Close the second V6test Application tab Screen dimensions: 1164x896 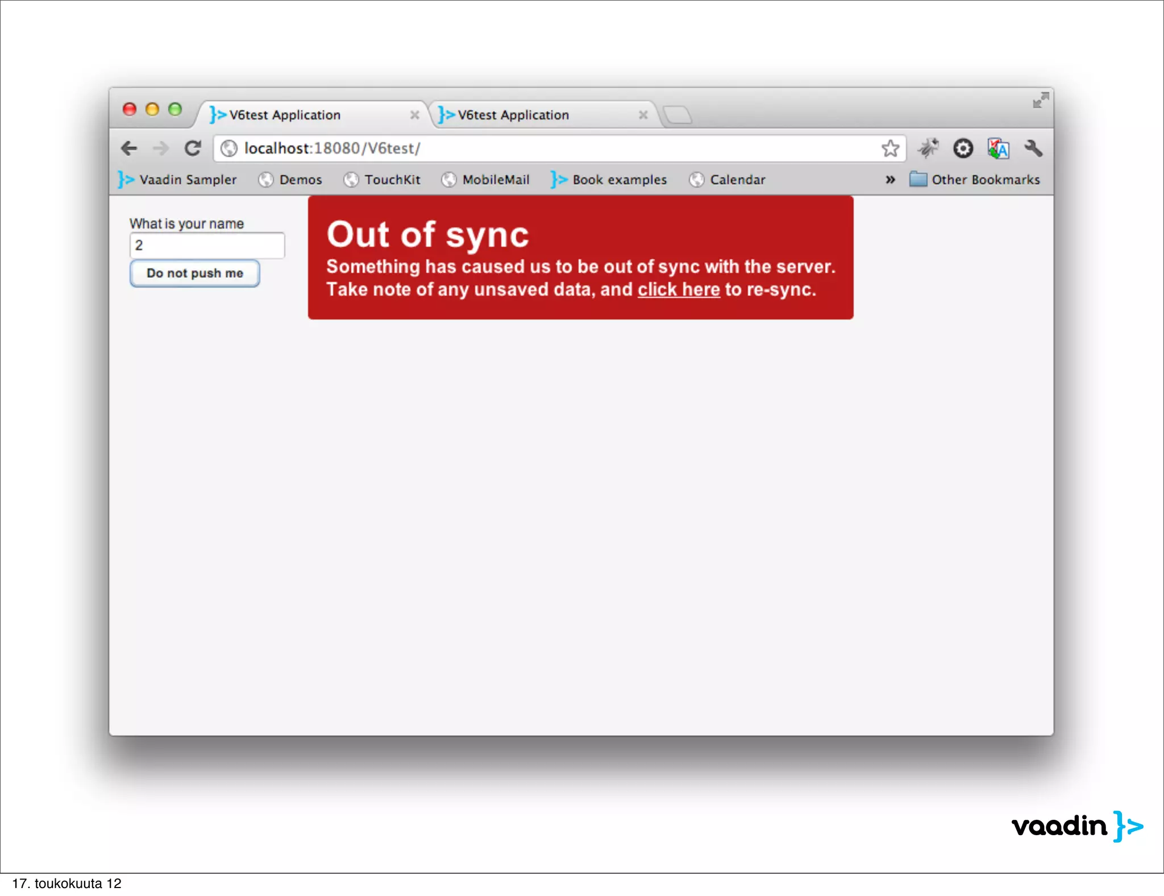click(x=643, y=115)
